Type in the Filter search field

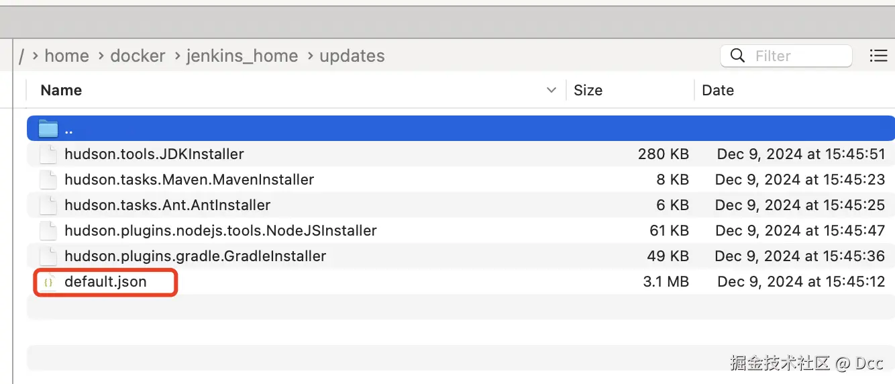[x=798, y=56]
